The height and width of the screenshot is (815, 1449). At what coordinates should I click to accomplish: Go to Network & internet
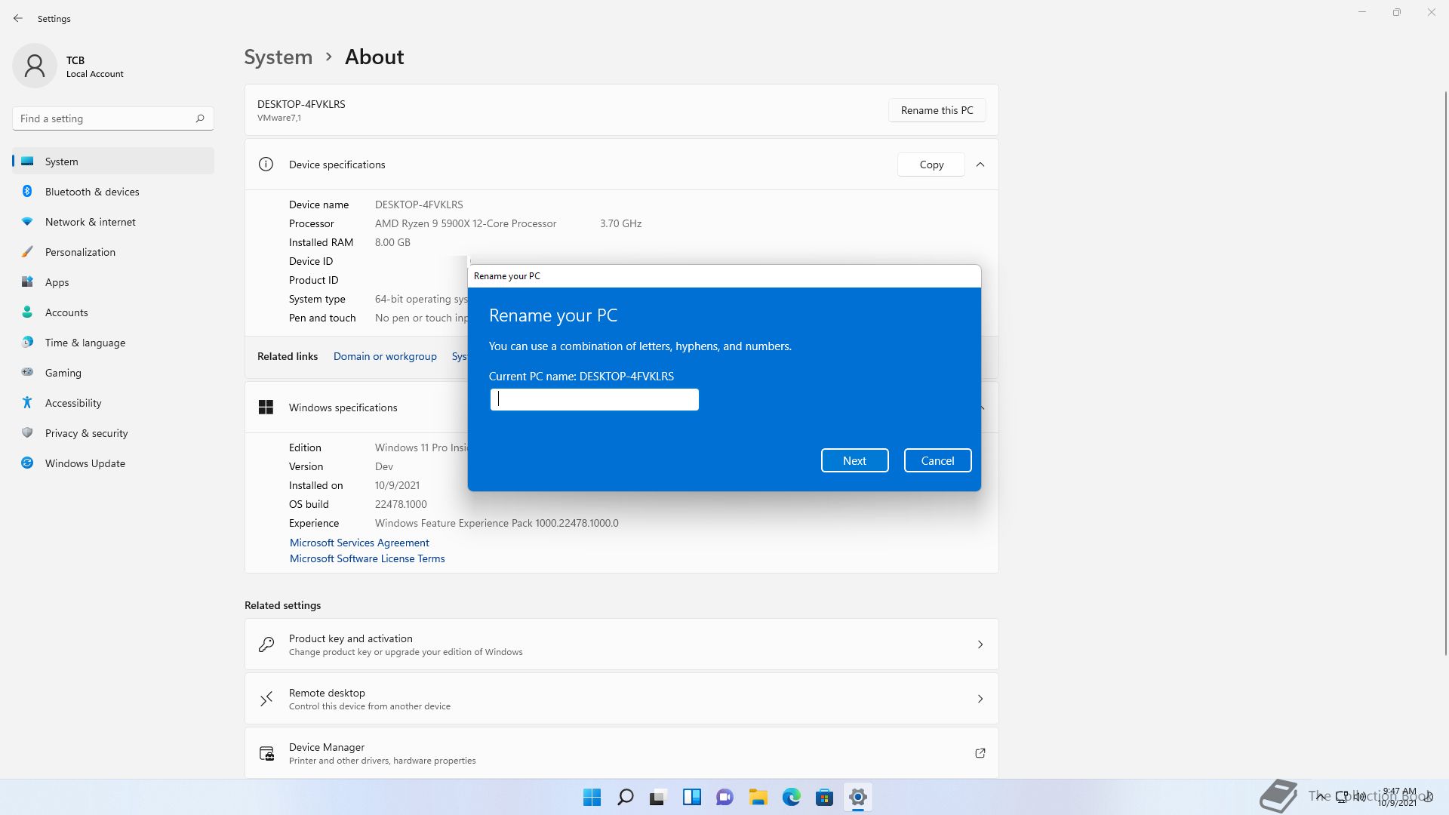[113, 222]
